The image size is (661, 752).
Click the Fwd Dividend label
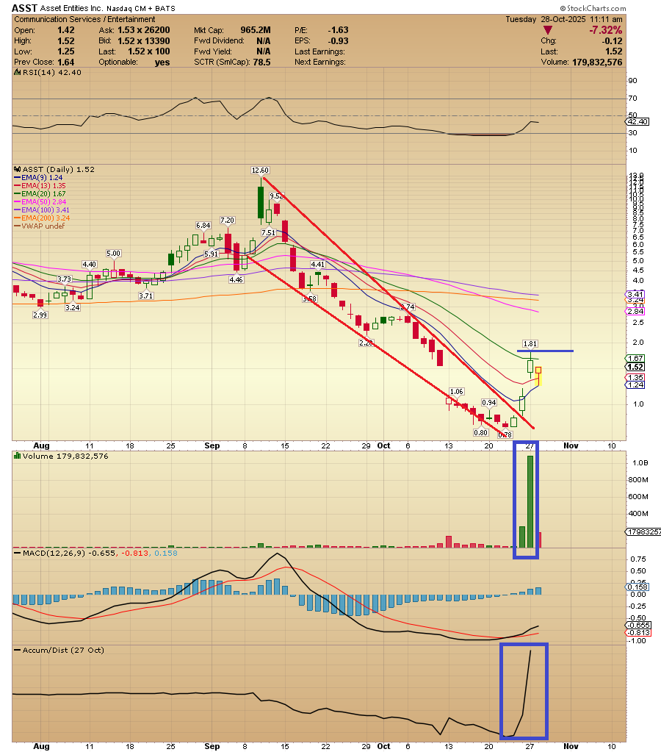tap(219, 40)
